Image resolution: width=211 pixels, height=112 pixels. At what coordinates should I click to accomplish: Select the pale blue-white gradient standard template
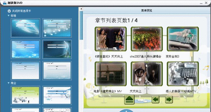(x=26, y=71)
